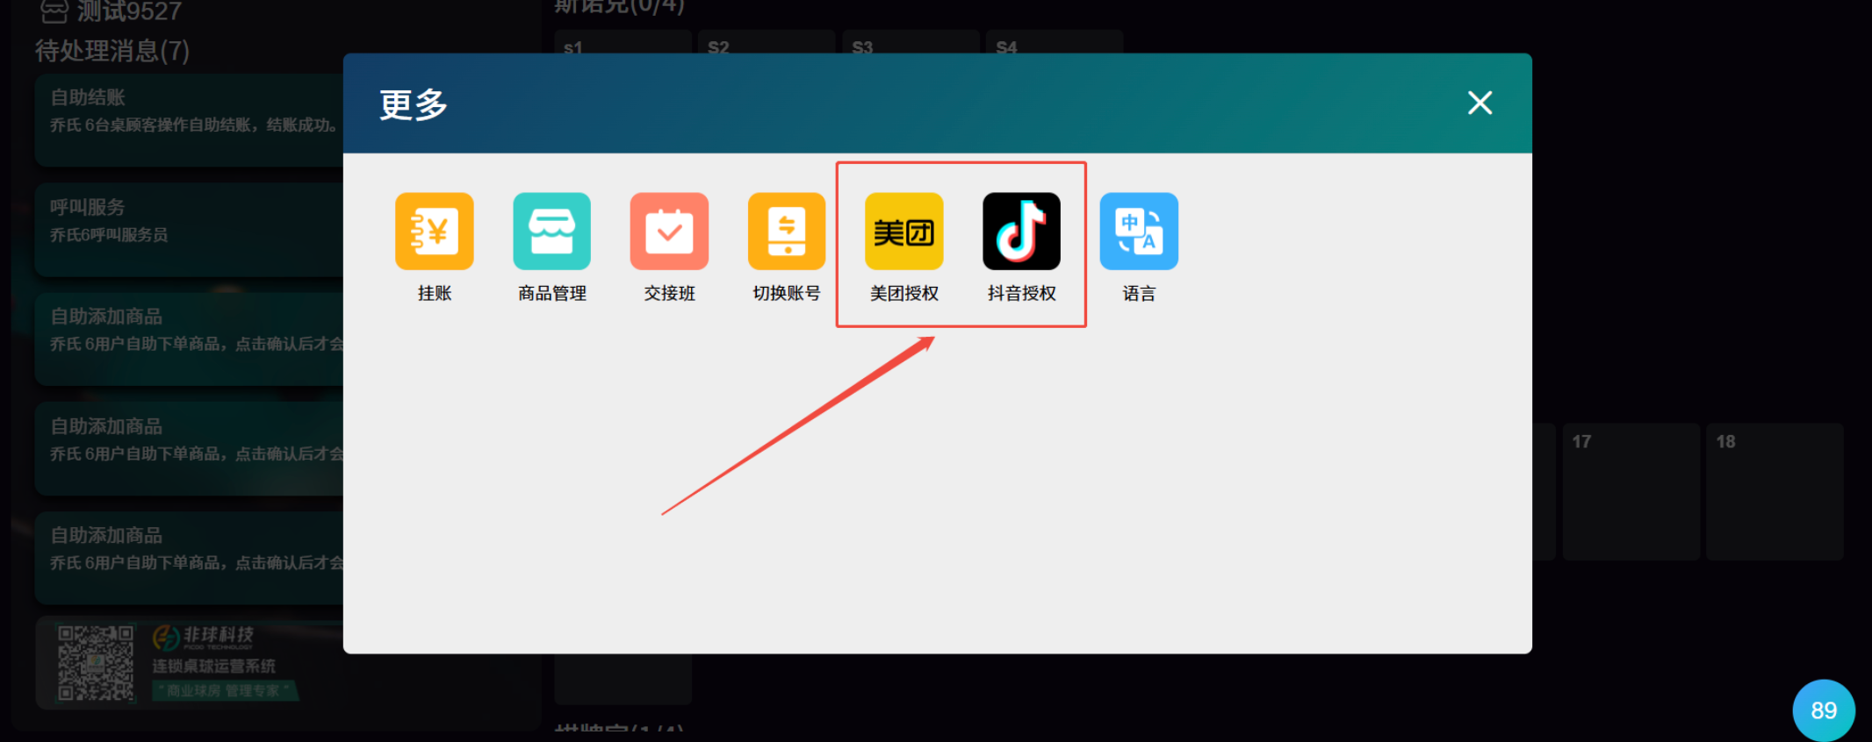Close the 更多 dialog
The height and width of the screenshot is (742, 1872).
1480,103
